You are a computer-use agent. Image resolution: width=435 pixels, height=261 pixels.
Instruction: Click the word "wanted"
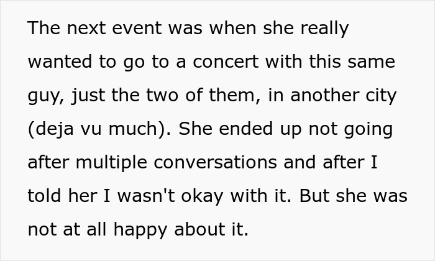pos(59,63)
